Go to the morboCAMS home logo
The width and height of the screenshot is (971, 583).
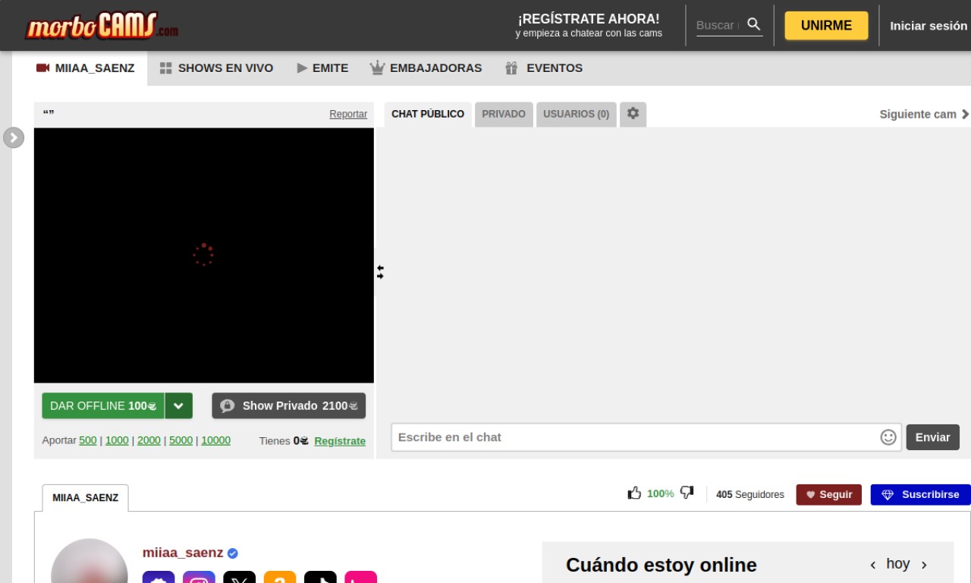102,26
